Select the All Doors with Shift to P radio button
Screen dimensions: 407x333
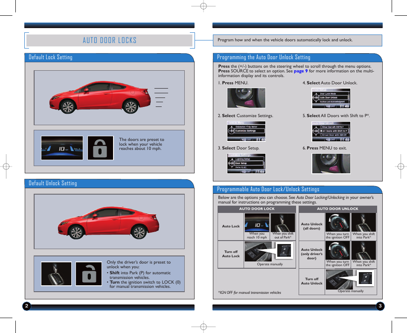pos(321,131)
